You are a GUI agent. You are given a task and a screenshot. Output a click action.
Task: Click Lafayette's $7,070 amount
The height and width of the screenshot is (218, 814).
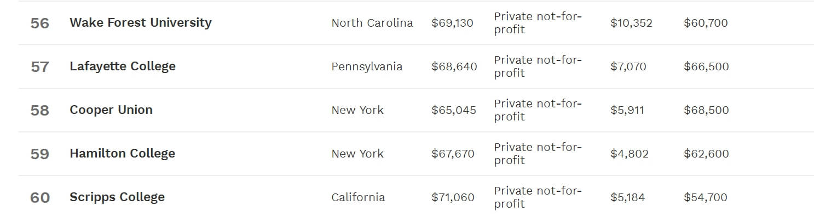[628, 66]
